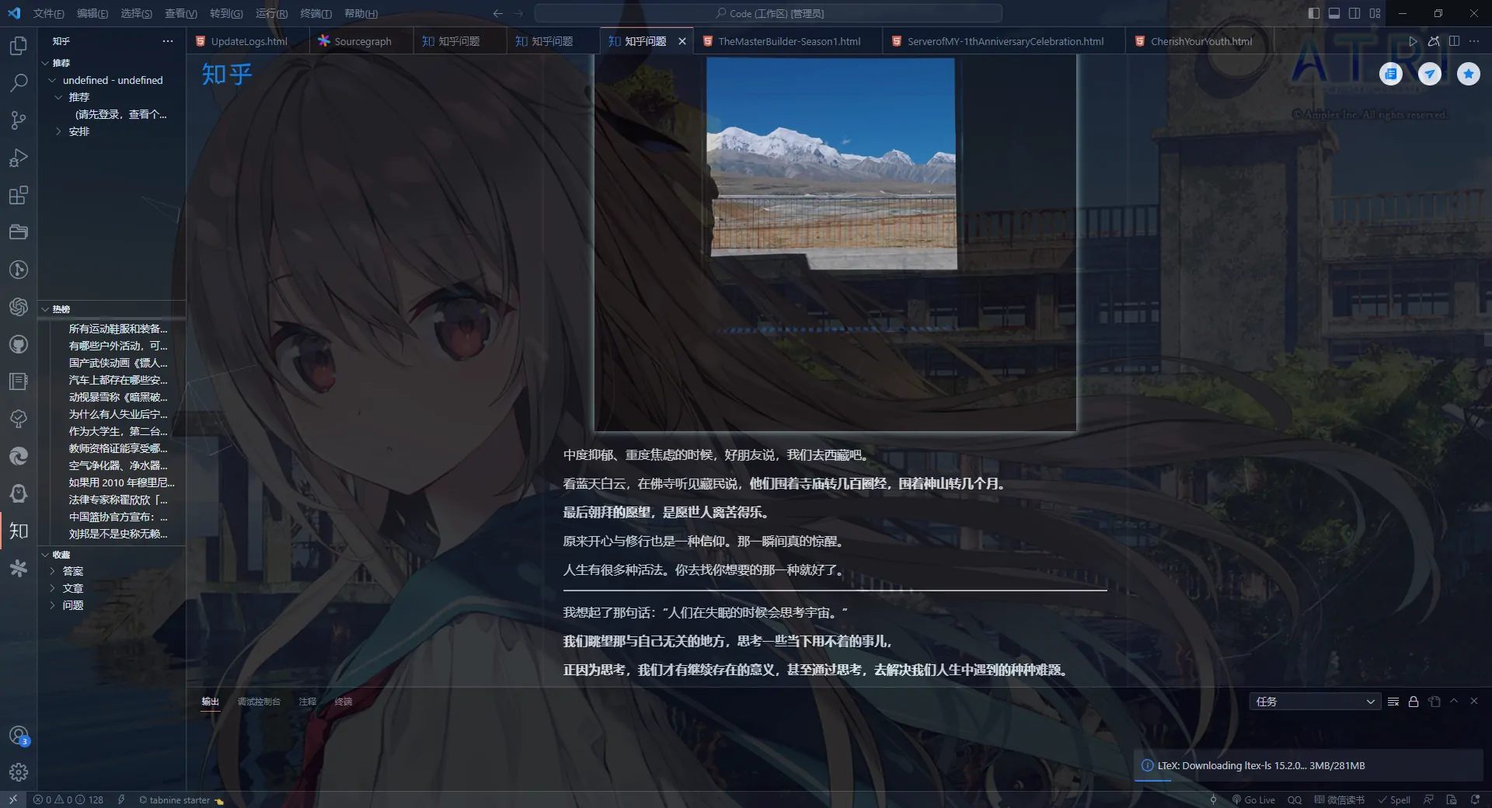The width and height of the screenshot is (1492, 808).
Task: Open Source Control view
Action: click(19, 120)
